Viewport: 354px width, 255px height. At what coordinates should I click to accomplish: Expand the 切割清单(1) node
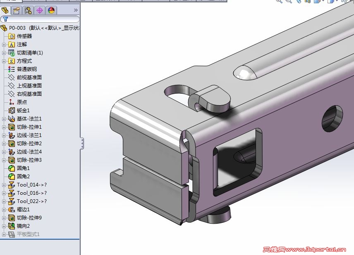click(x=4, y=53)
